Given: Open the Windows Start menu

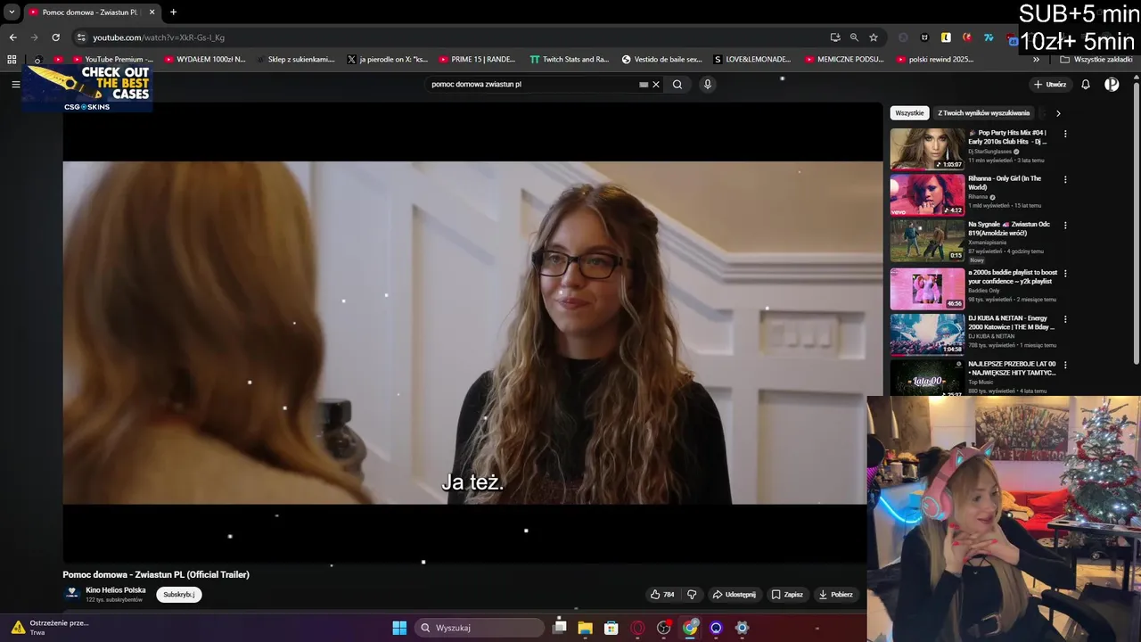Looking at the screenshot, I should point(399,628).
